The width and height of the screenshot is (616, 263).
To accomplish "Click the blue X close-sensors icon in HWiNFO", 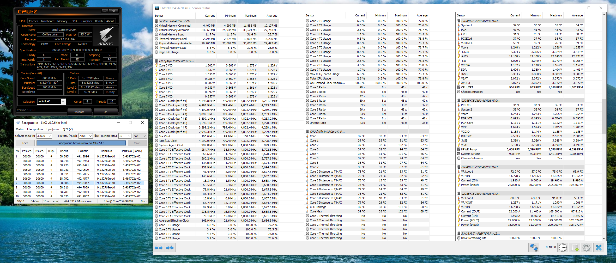I will pos(599,247).
